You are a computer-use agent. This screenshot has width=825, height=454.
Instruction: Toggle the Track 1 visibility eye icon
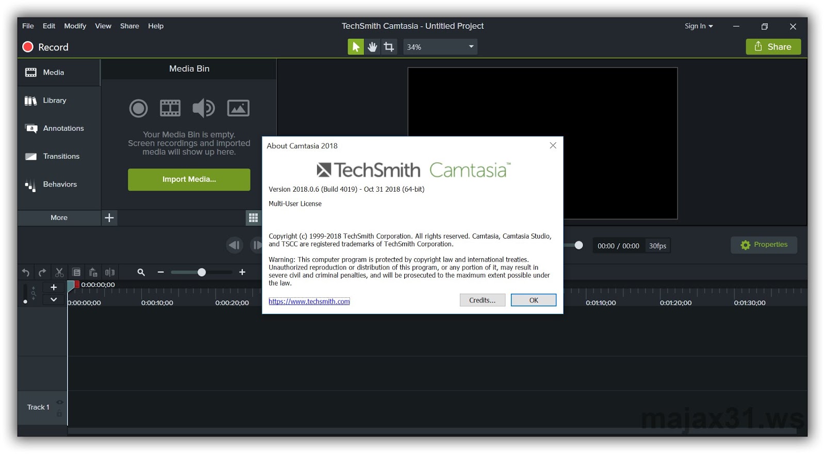point(60,402)
